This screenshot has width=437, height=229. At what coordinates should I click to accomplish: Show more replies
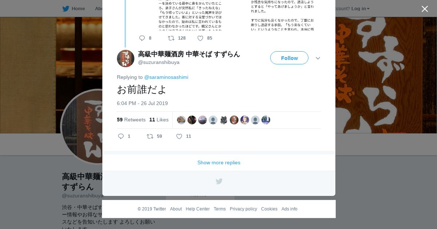219,162
